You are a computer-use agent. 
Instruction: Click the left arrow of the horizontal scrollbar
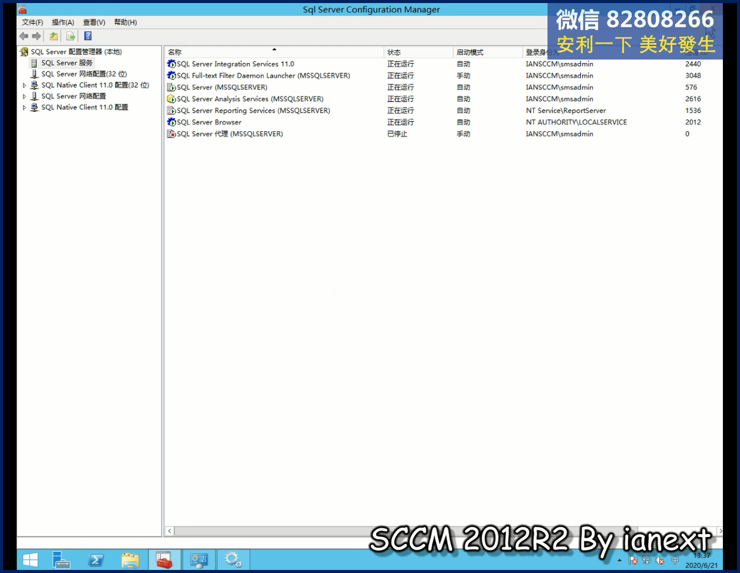tap(170, 531)
